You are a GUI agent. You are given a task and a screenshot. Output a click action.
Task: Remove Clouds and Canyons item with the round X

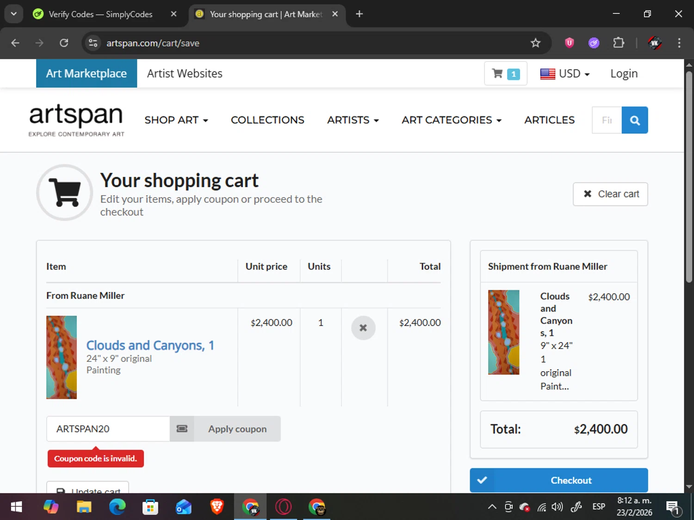[363, 328]
